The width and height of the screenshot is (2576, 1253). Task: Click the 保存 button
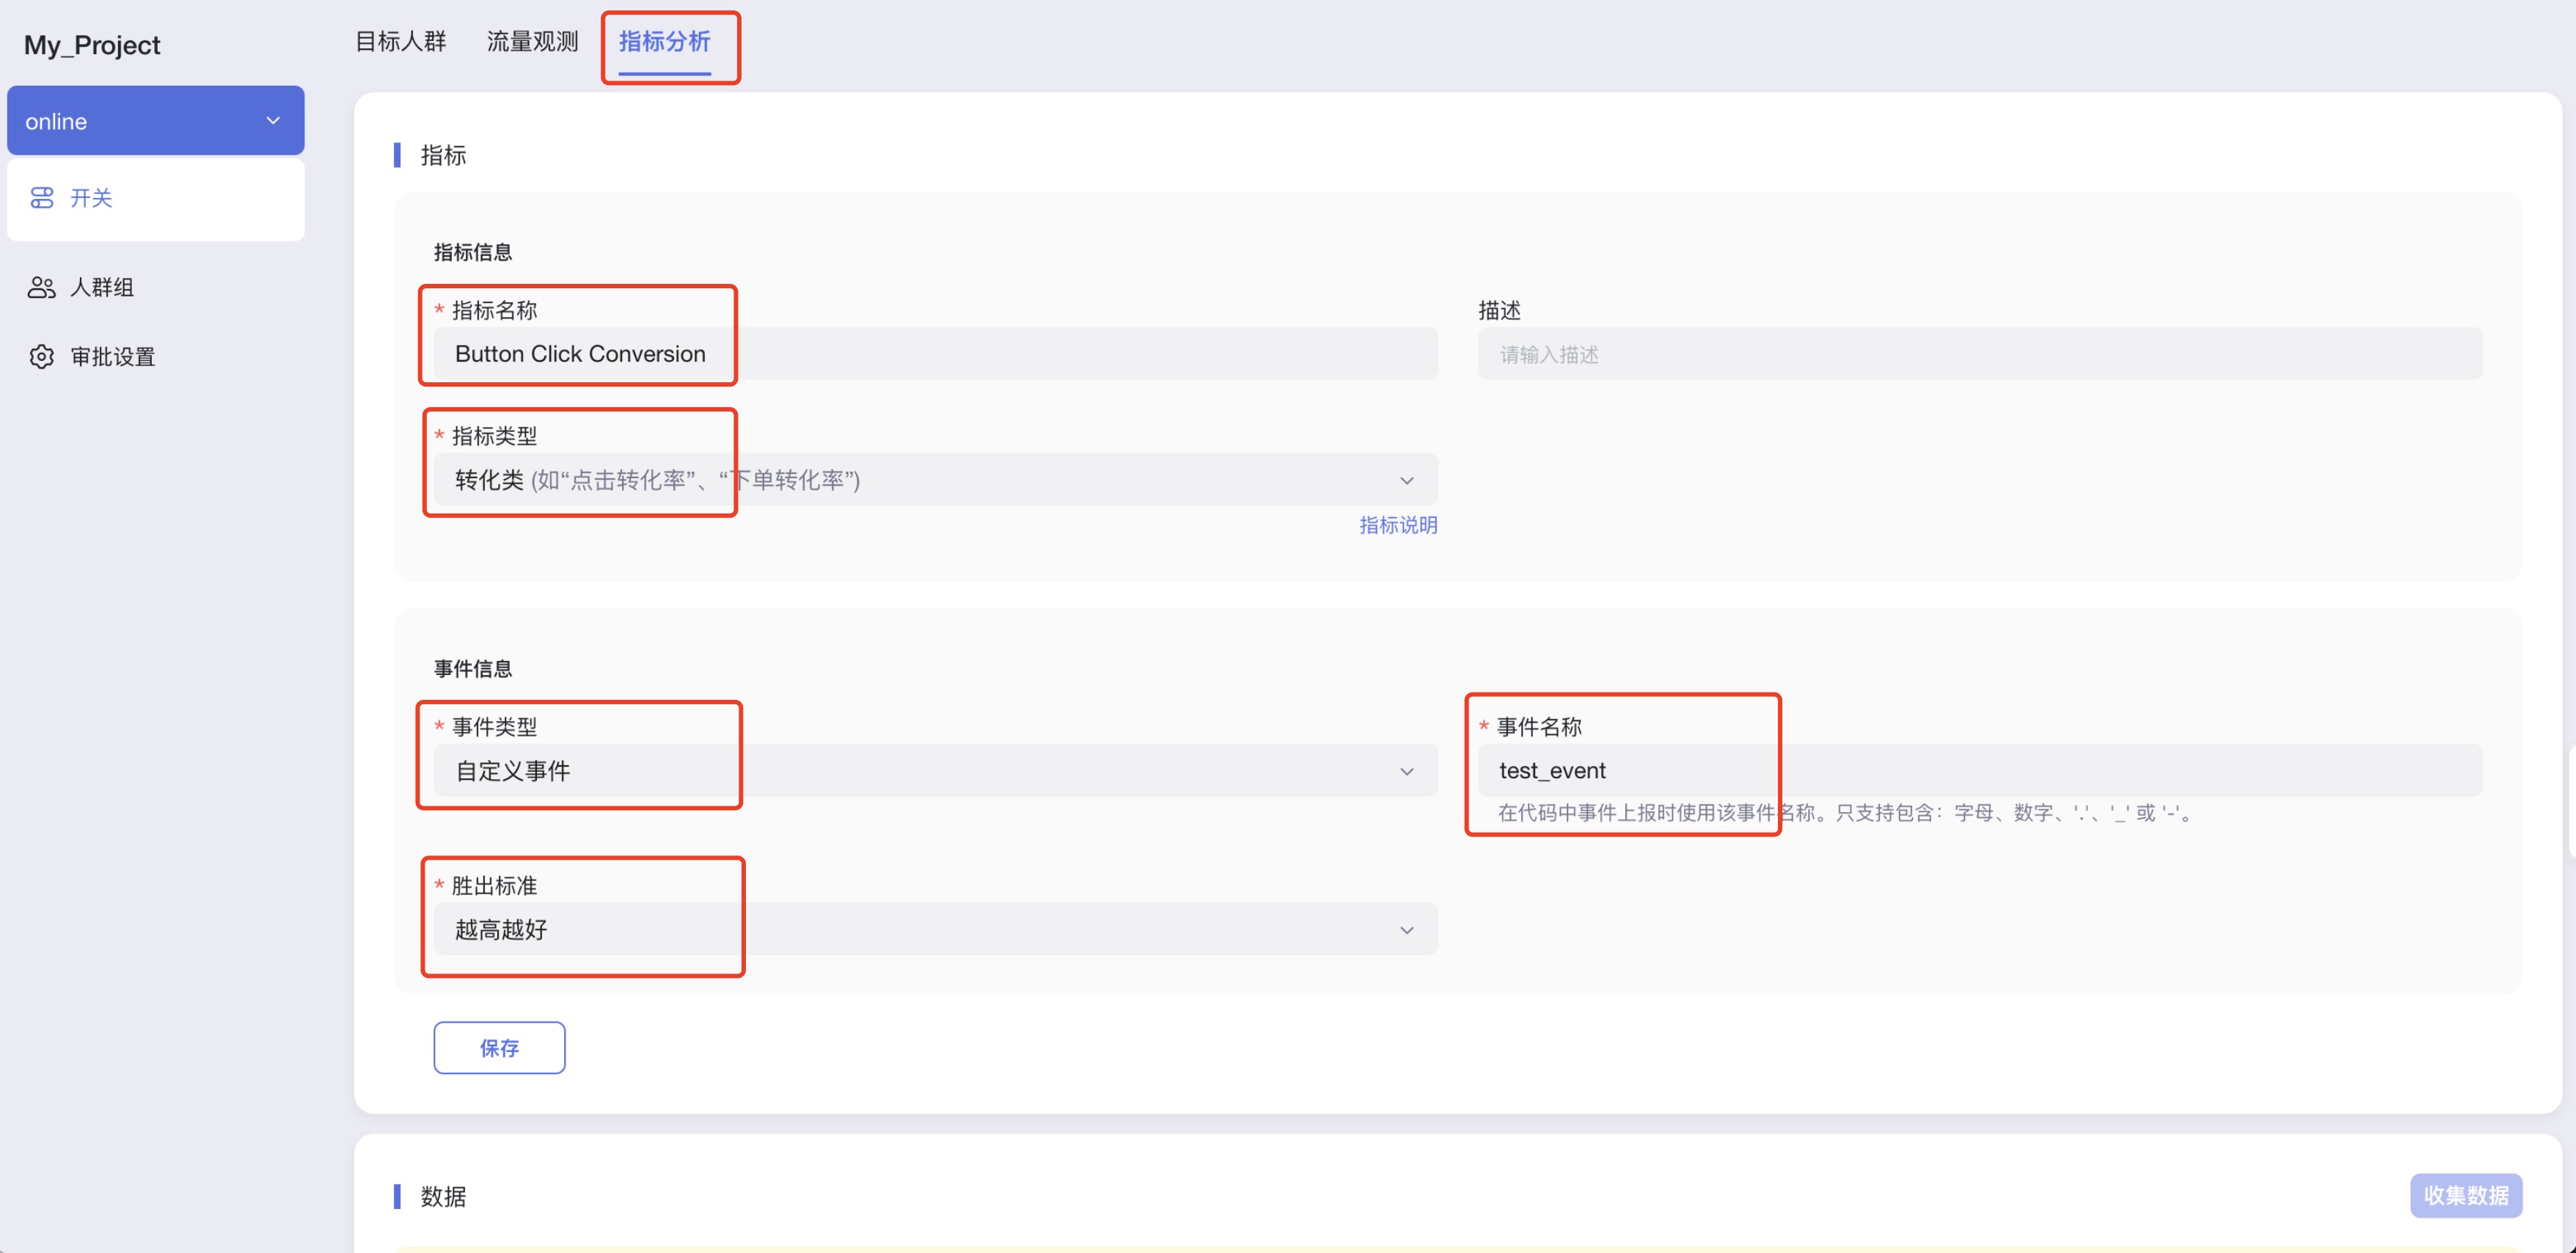[x=499, y=1048]
